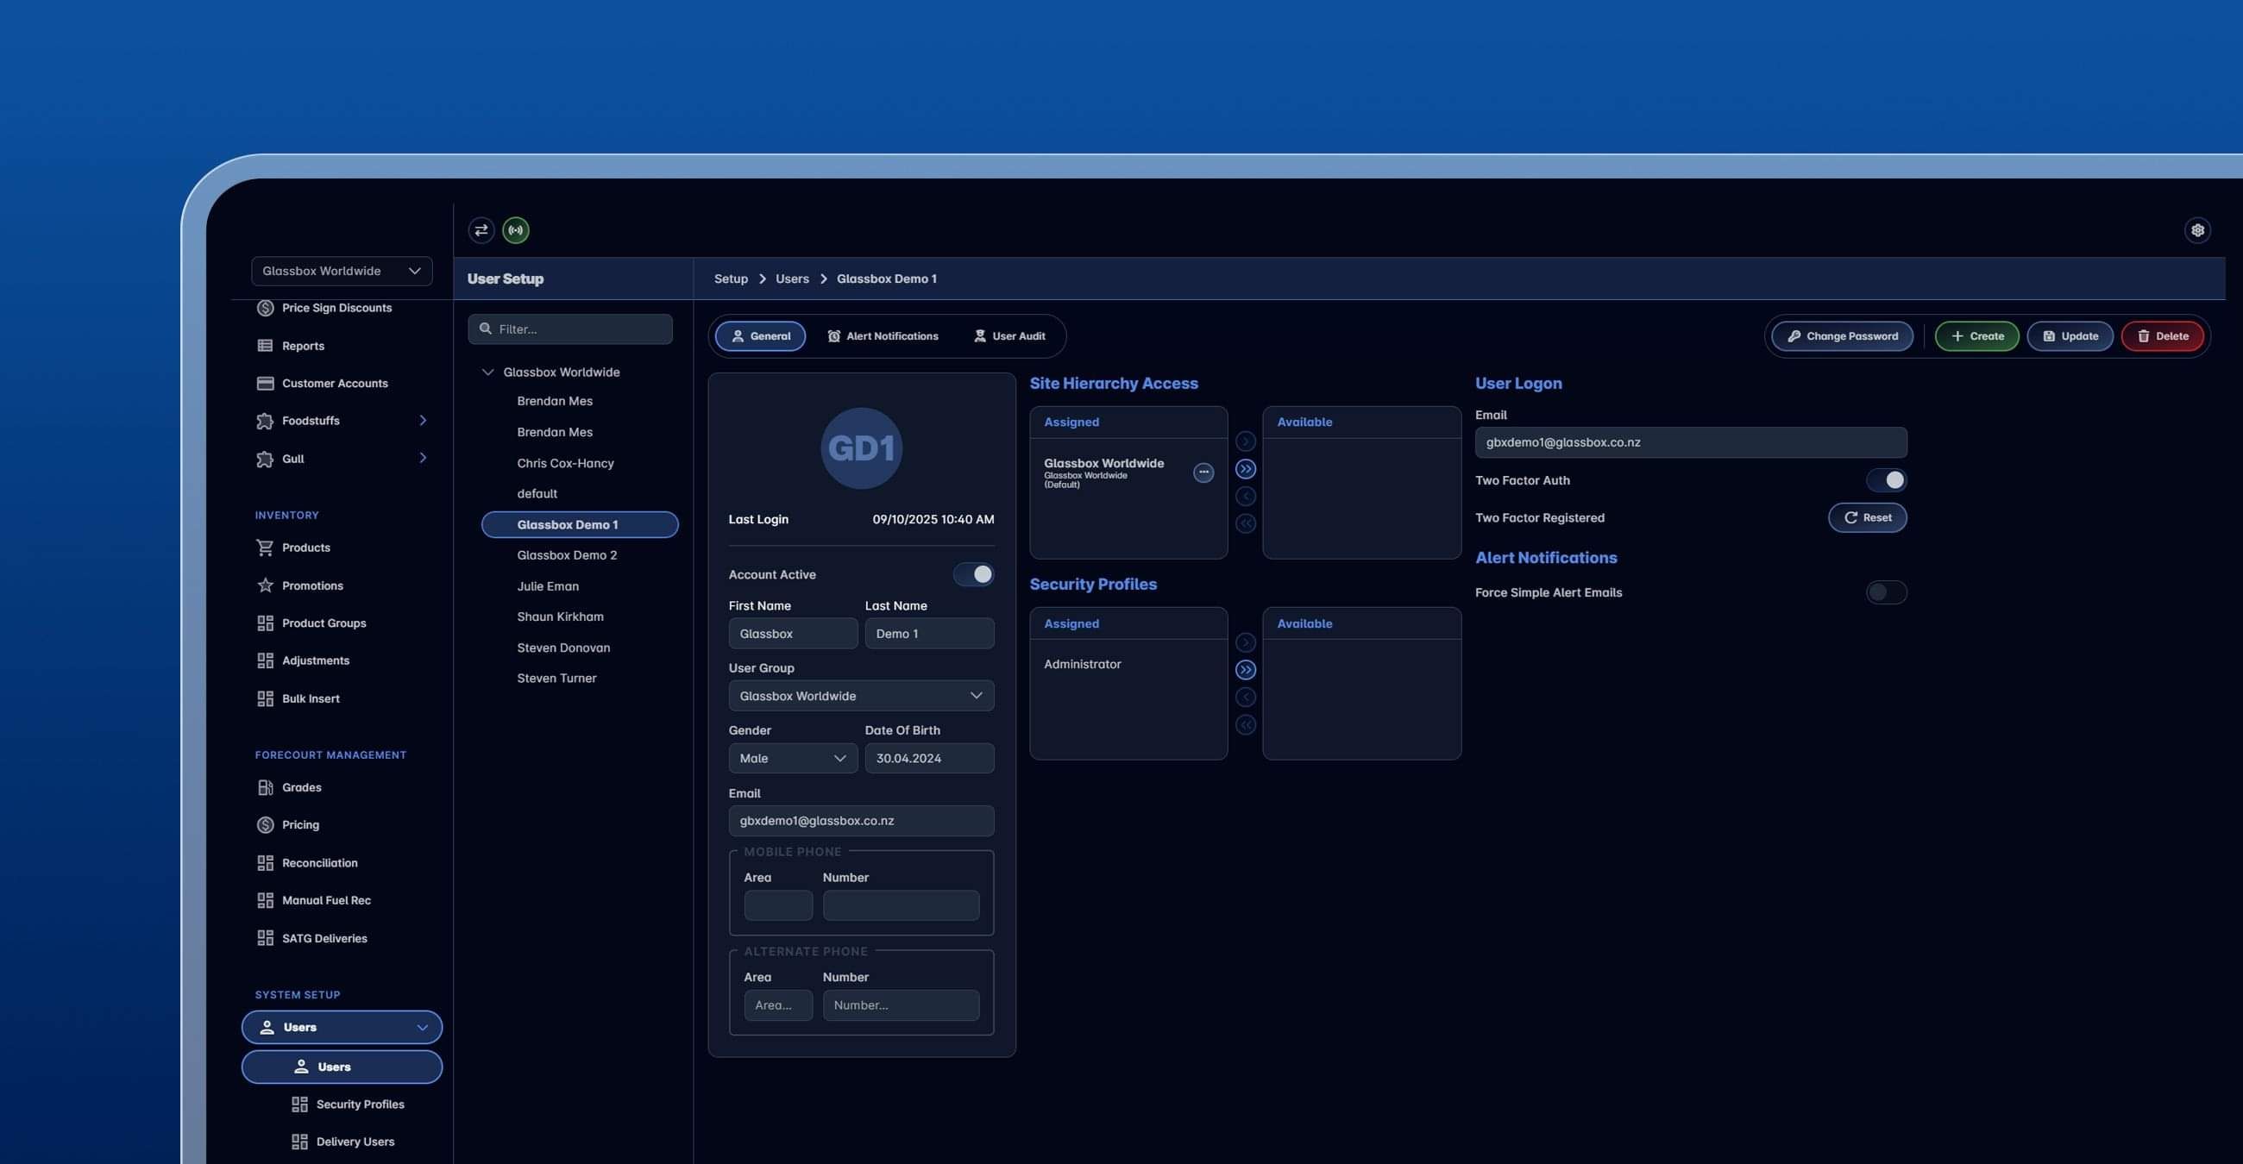Click Reset for Two Factor Registered
Viewport: 2243px width, 1164px height.
click(1867, 517)
